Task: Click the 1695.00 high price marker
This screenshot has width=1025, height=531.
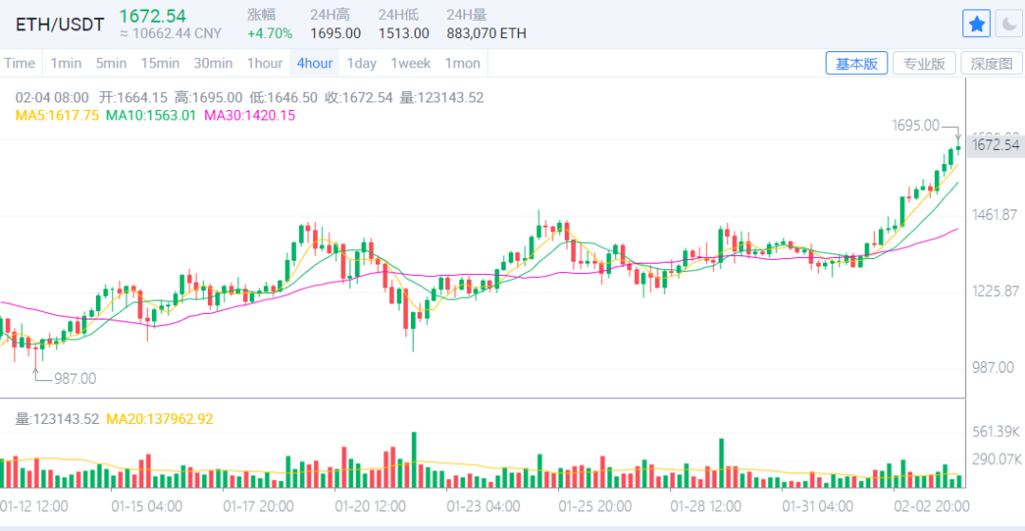Action: click(x=915, y=125)
